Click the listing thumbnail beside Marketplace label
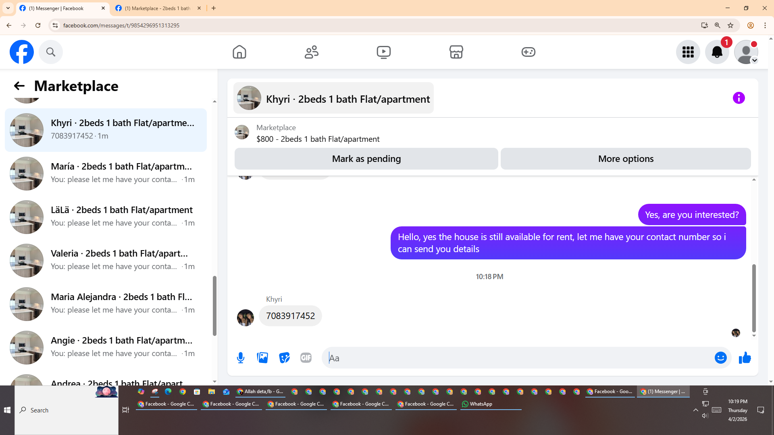Image resolution: width=774 pixels, height=435 pixels. (x=242, y=132)
